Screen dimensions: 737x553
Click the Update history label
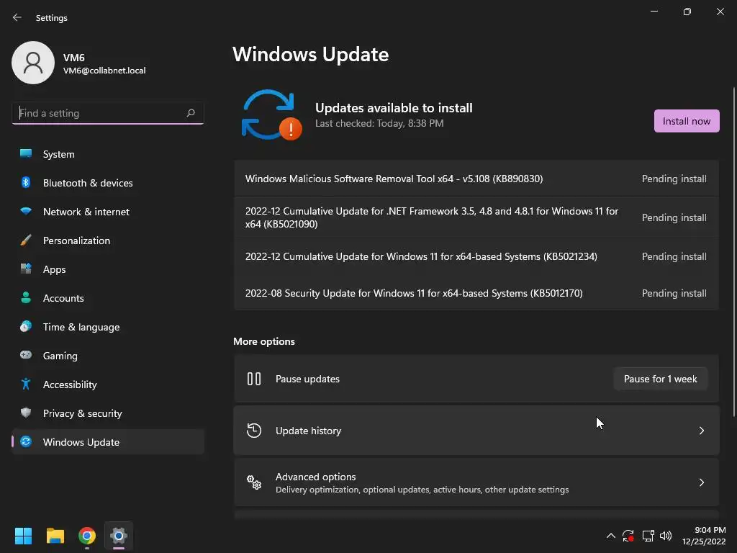click(308, 431)
